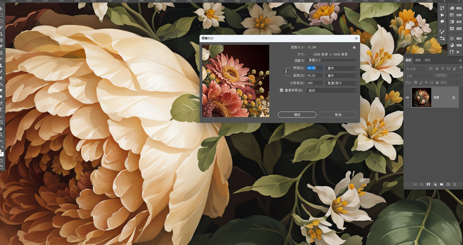
Task: Toggle lock all icon in Layers panel
Action: (437, 83)
